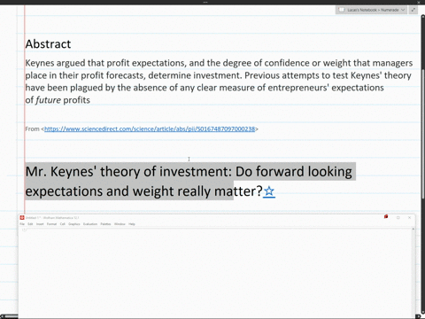Click the Wolfram Mathematica app icon in title bar
This screenshot has height=319, width=425.
(22, 218)
